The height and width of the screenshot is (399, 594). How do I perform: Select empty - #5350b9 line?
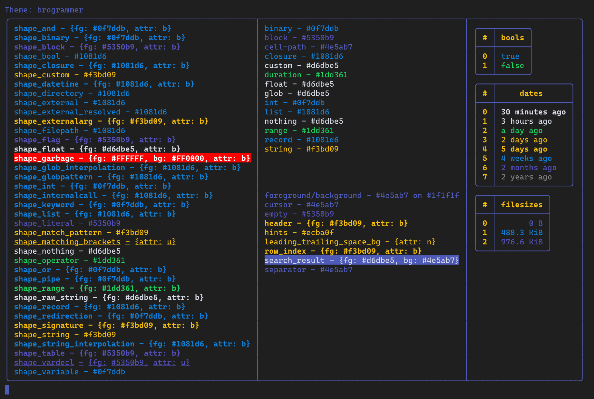pos(299,214)
